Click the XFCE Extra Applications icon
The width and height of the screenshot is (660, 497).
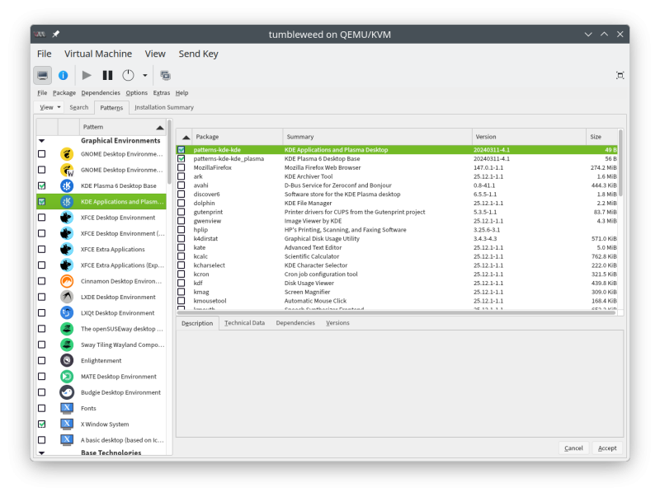click(67, 250)
